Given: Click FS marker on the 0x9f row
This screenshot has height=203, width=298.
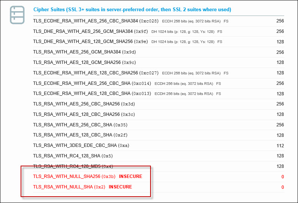Looking at the screenshot, I should coord(220,32).
